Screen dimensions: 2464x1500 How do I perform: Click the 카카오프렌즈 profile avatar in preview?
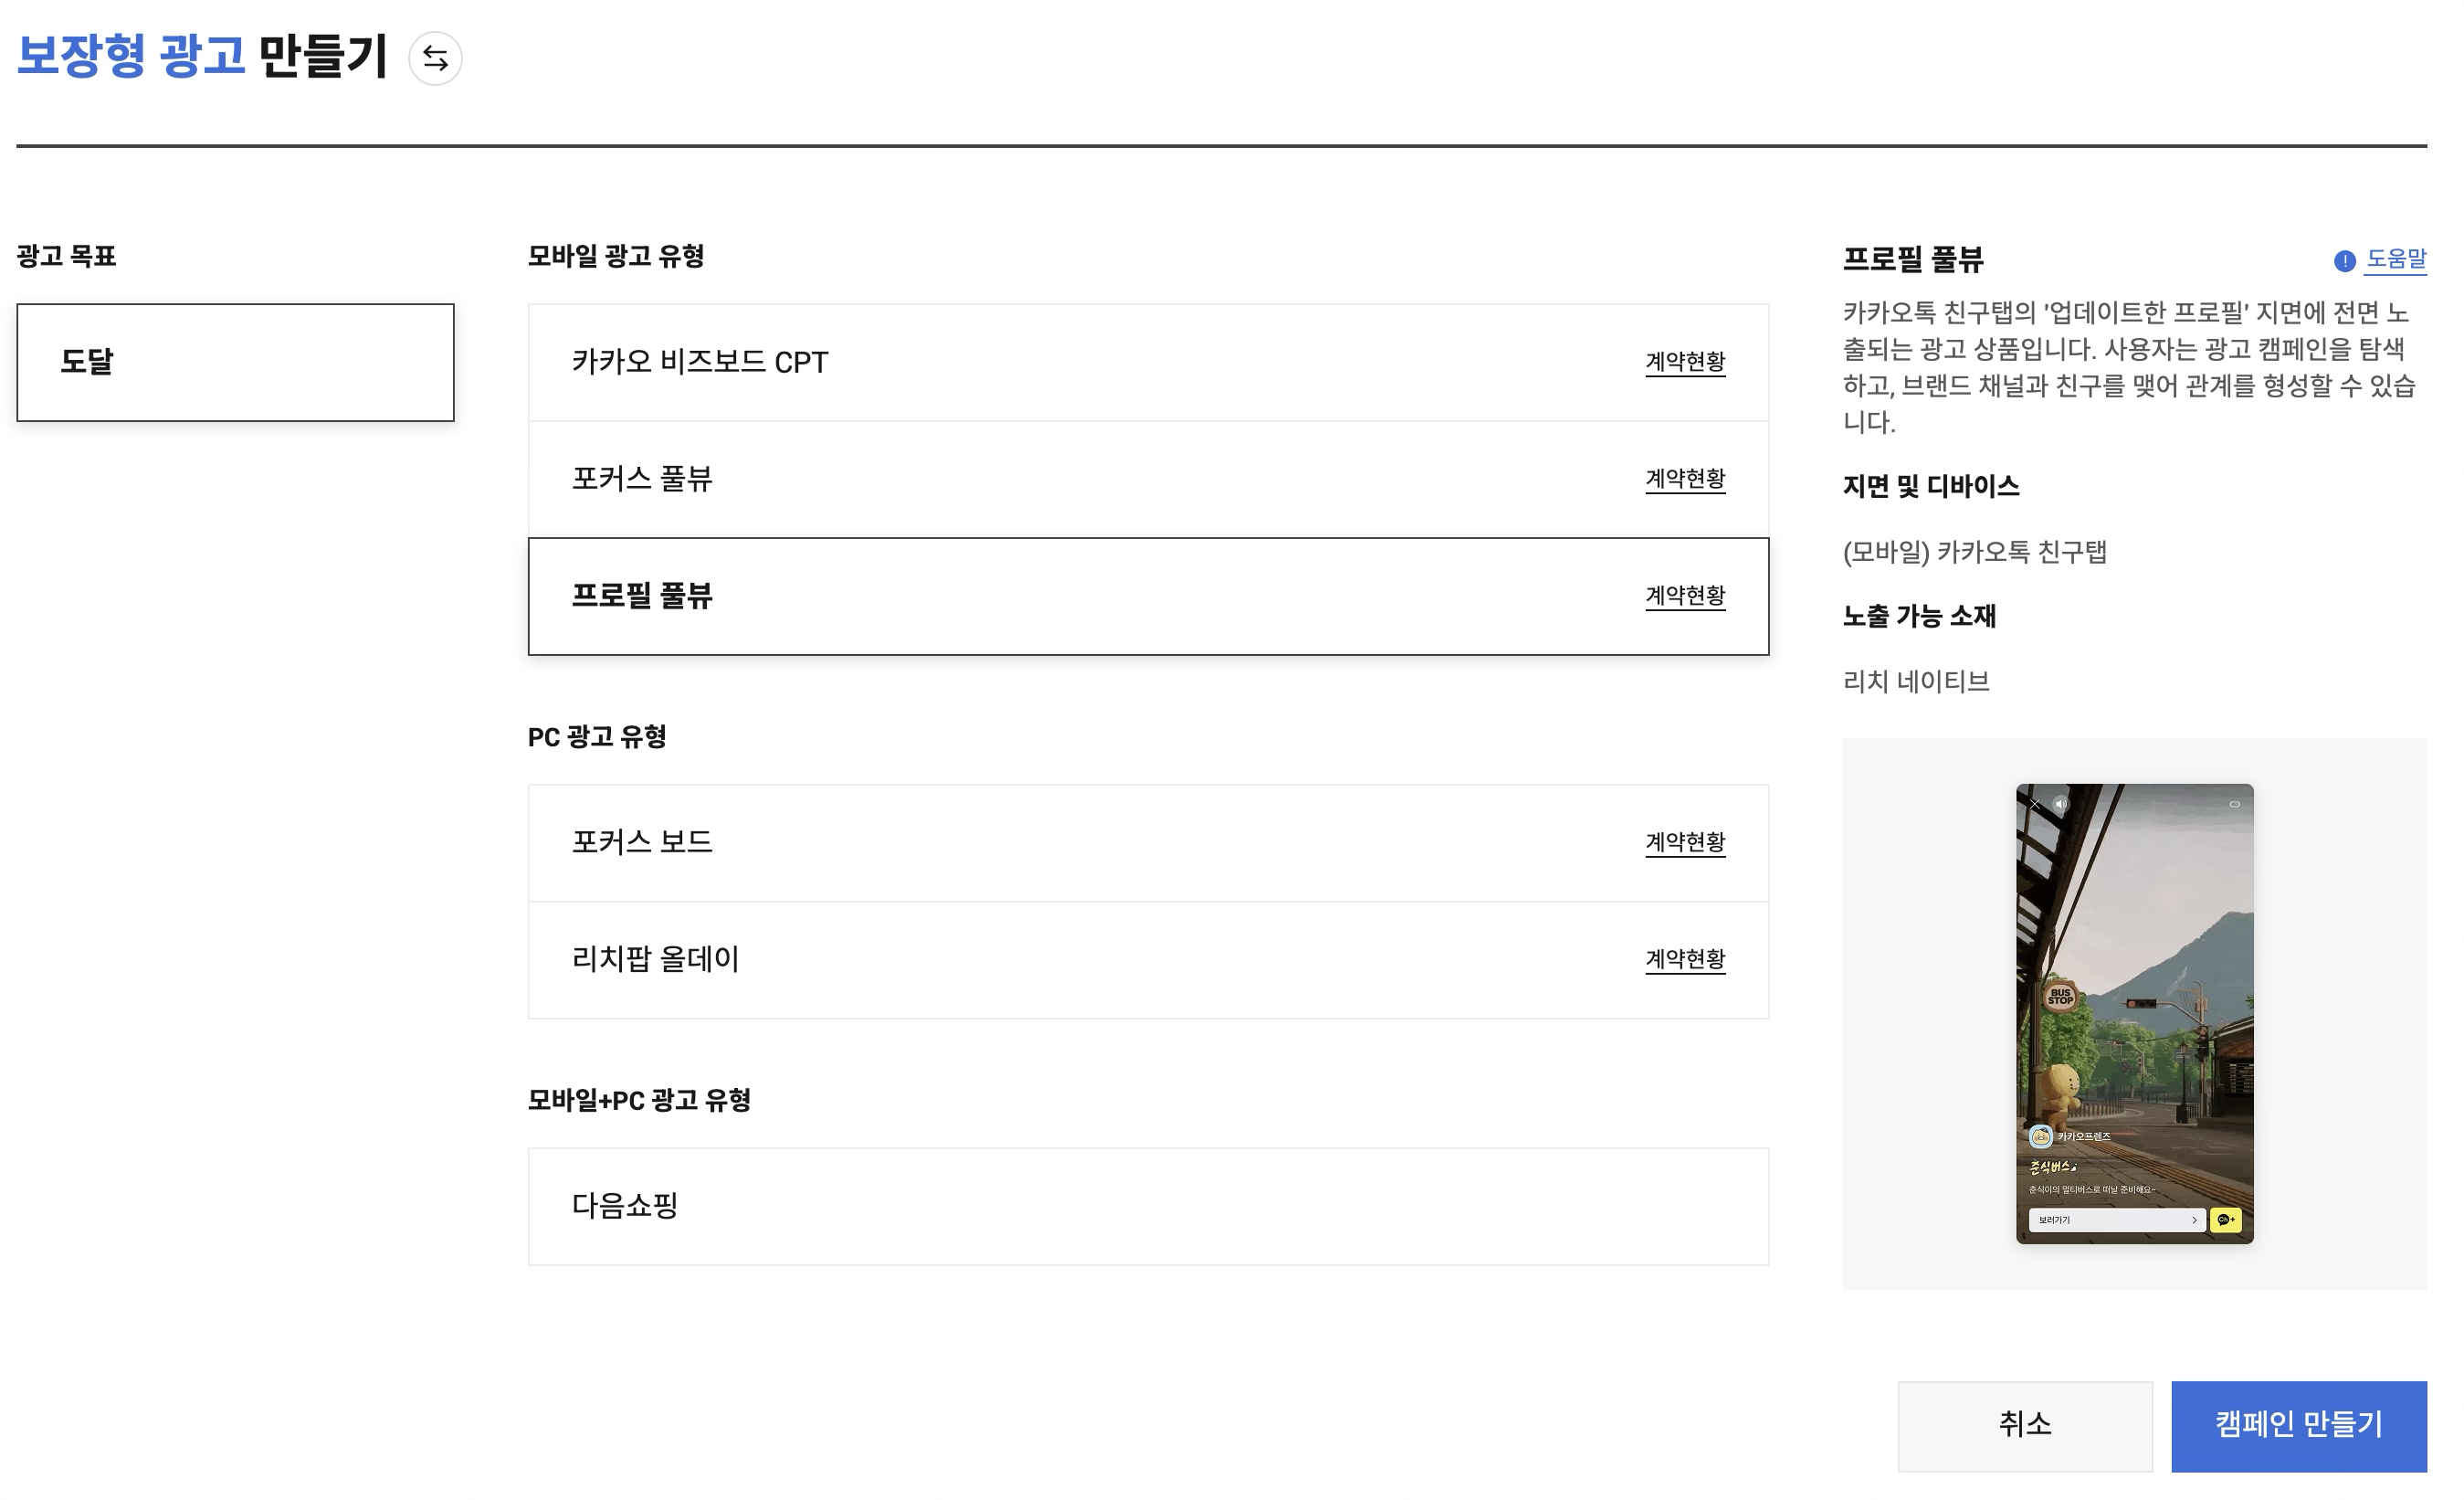point(2041,1137)
